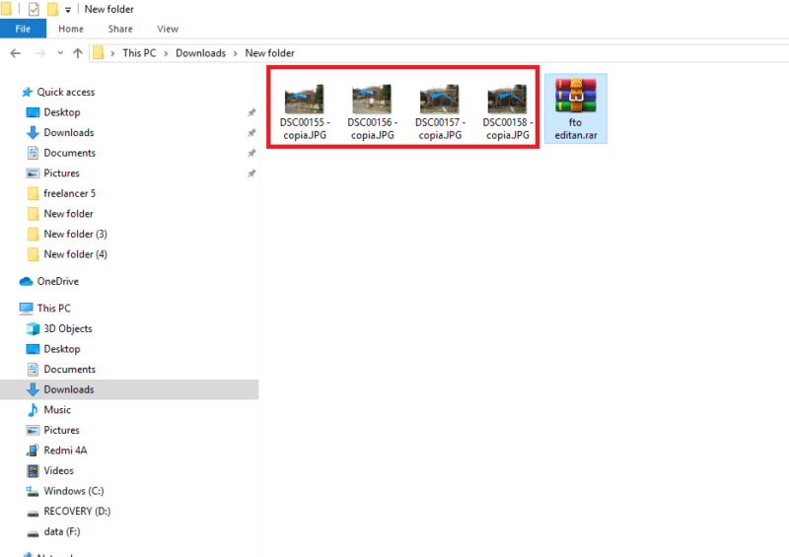Switch to the Home ribbon tab
Image resolution: width=789 pixels, height=557 pixels.
(71, 29)
